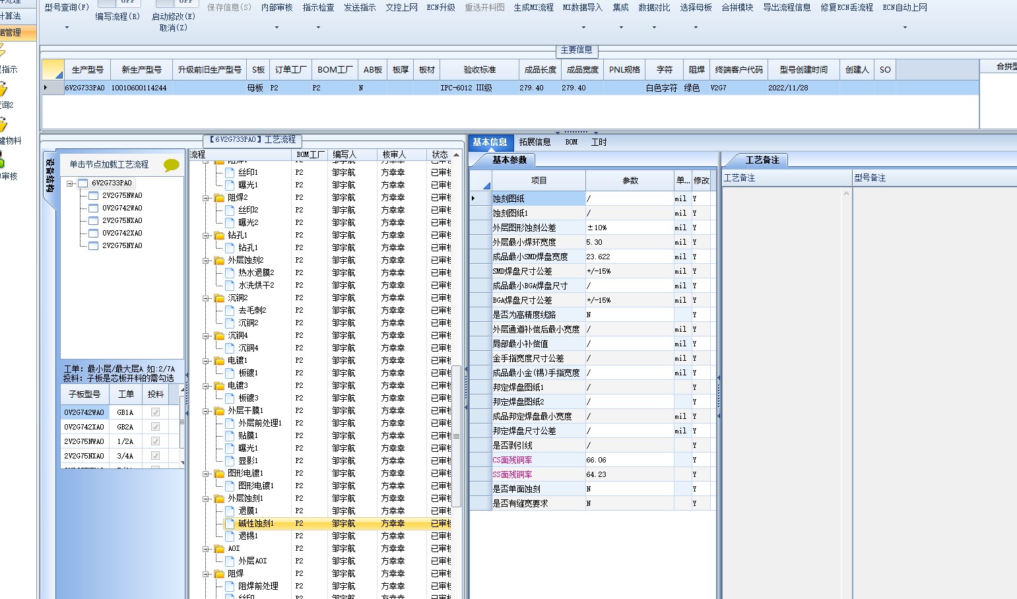
Task: Open the dropdown arrow under ECN自动上网
Action: 905,28
